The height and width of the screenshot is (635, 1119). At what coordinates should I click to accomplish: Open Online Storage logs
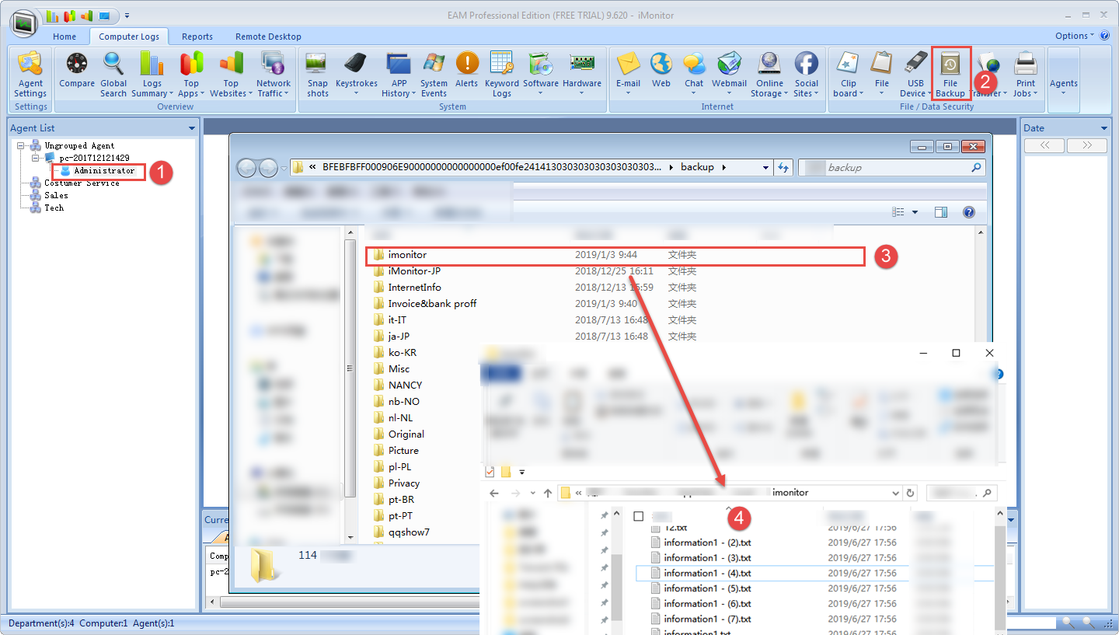[769, 75]
